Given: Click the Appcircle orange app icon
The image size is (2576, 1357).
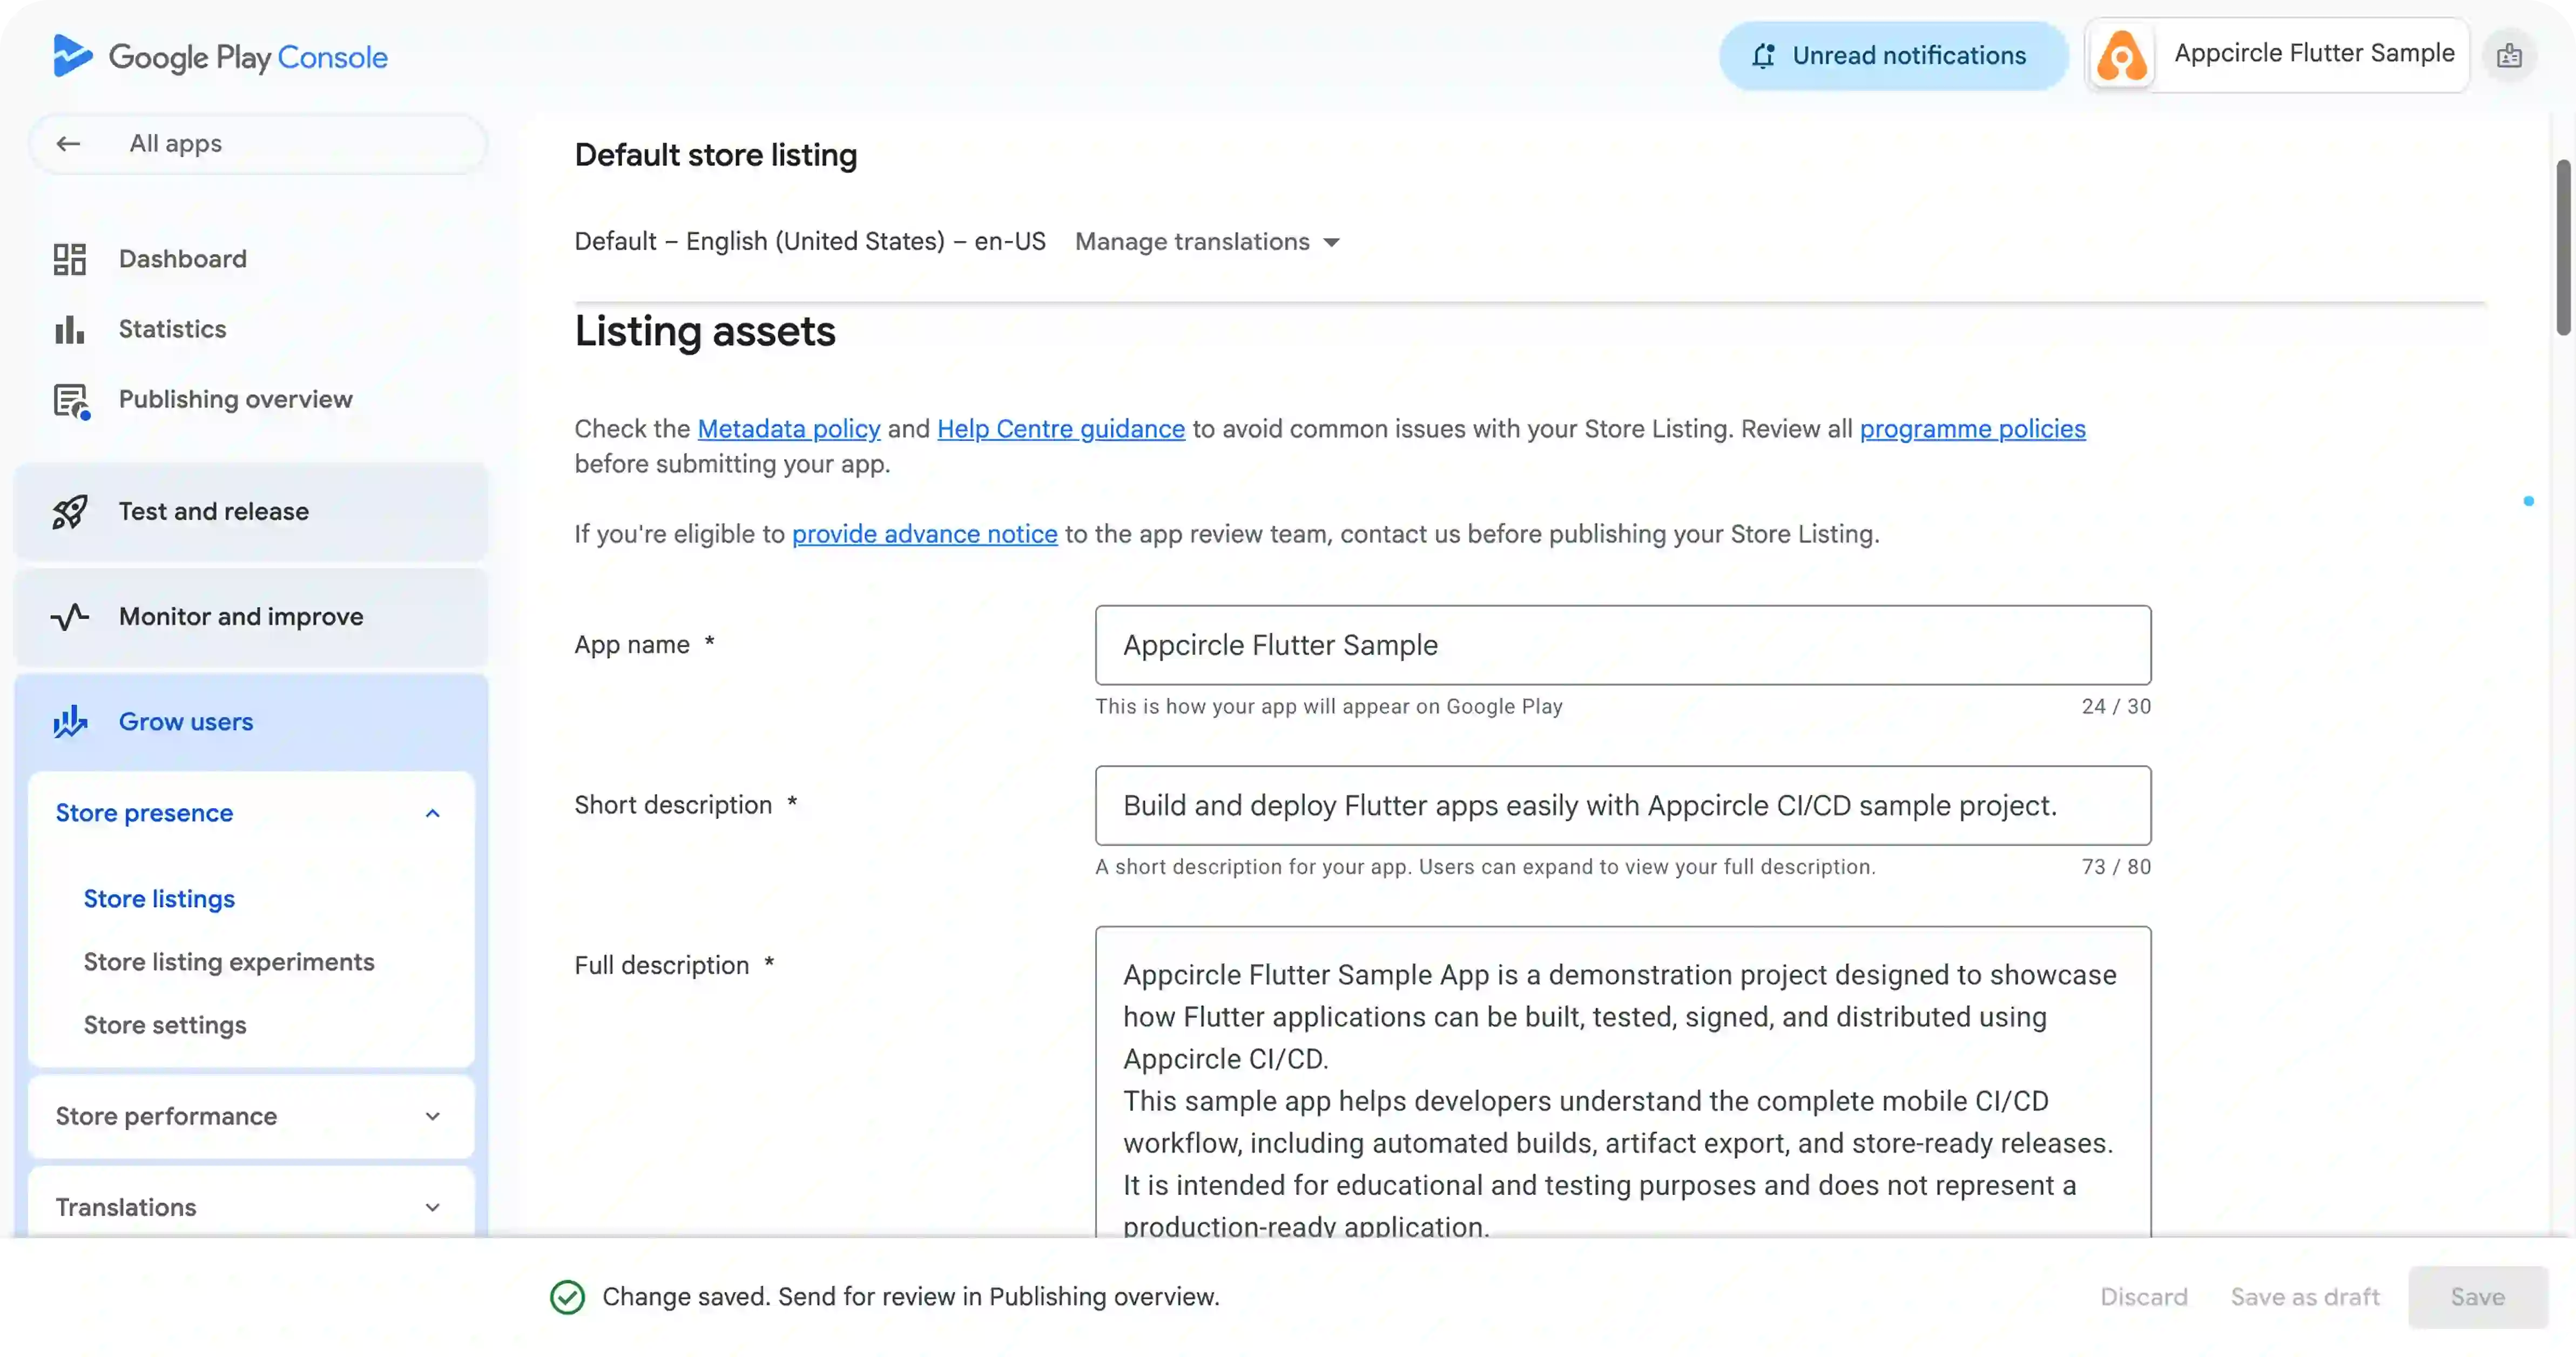Looking at the screenshot, I should pos(2122,55).
